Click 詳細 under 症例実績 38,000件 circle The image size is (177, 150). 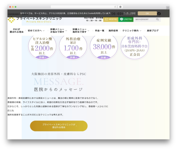click(104, 57)
